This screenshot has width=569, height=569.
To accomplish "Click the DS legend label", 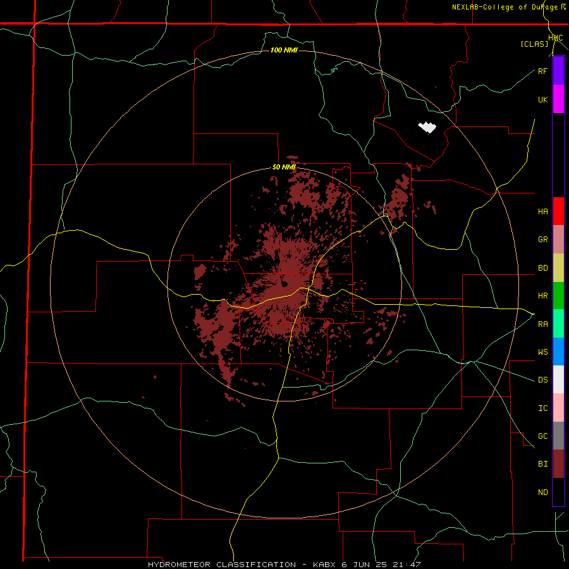I will pyautogui.click(x=542, y=380).
